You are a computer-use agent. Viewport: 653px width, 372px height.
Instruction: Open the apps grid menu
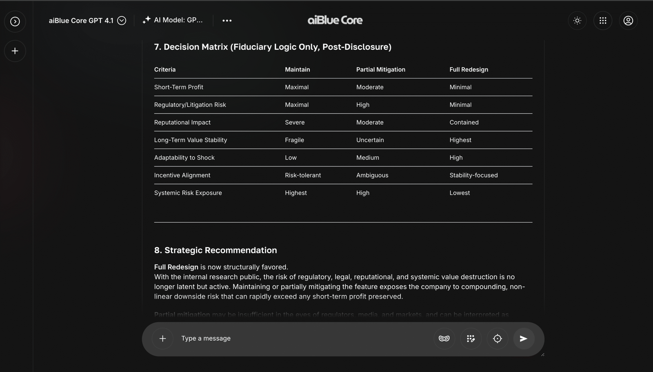603,20
